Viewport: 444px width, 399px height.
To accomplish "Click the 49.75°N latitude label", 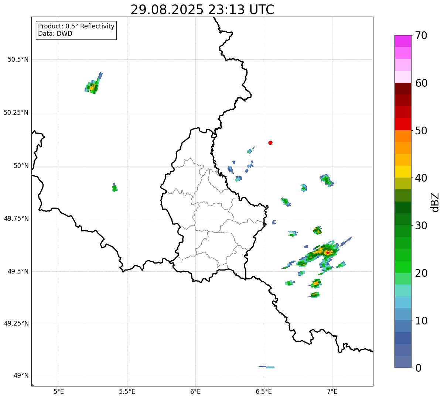I will pos(16,219).
